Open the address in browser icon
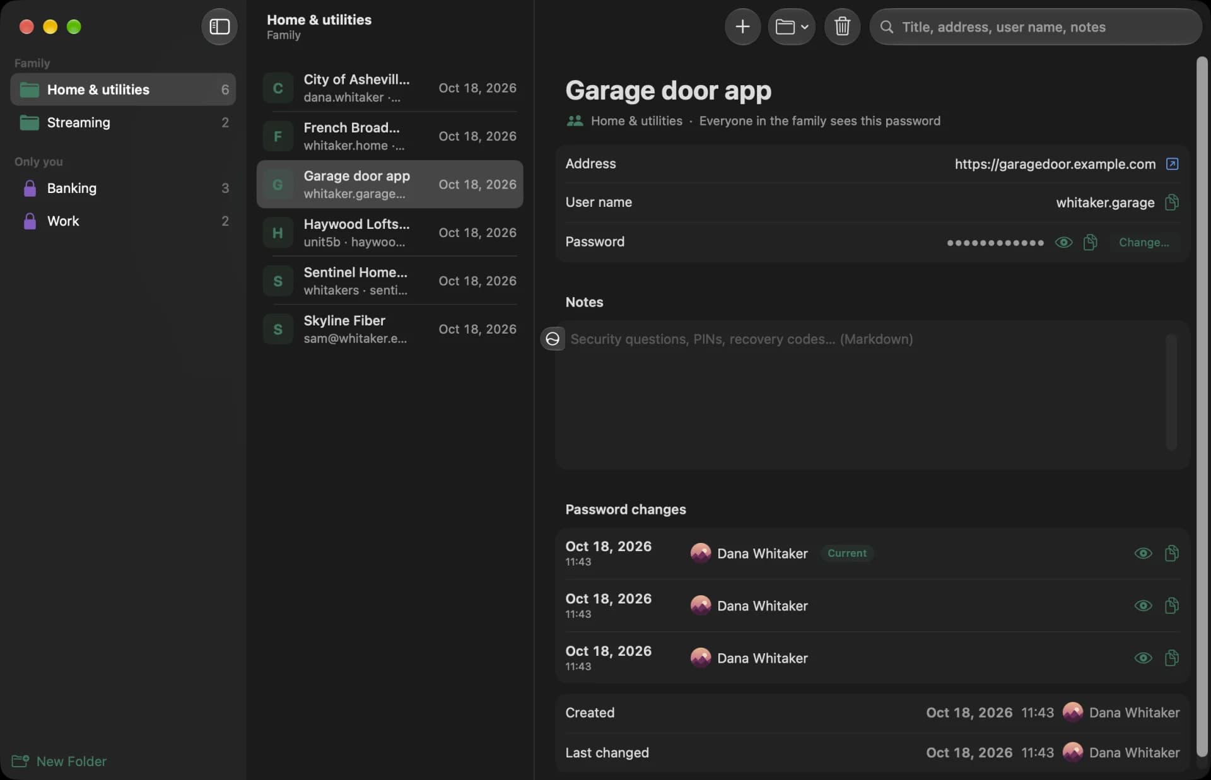 point(1172,164)
